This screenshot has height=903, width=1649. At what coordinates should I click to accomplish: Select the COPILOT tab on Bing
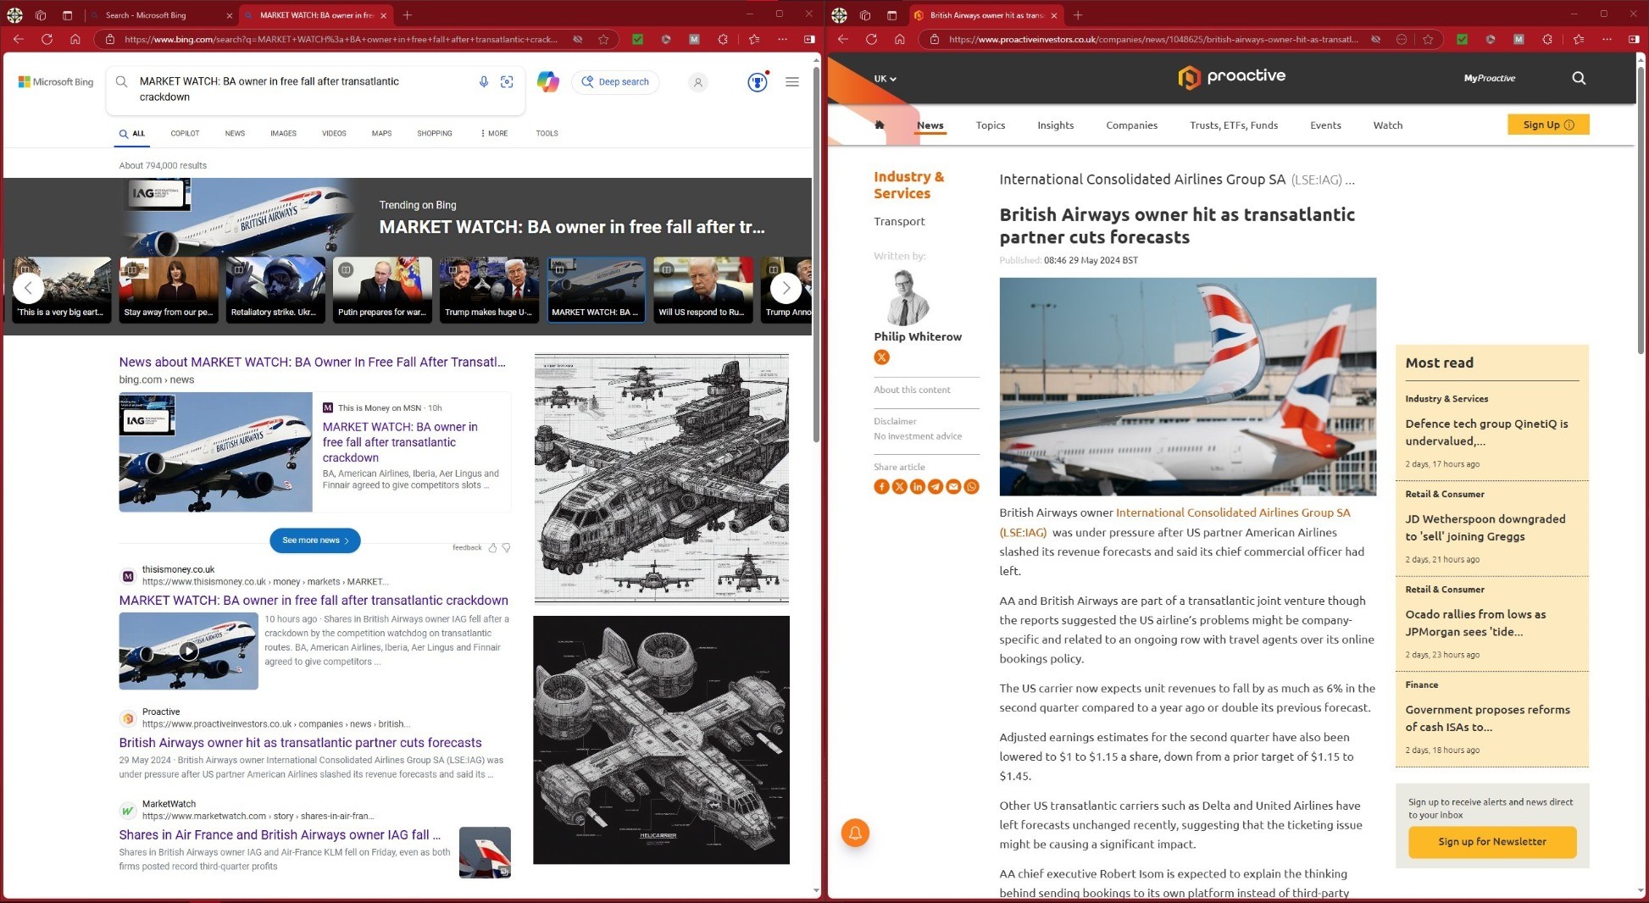click(x=185, y=133)
